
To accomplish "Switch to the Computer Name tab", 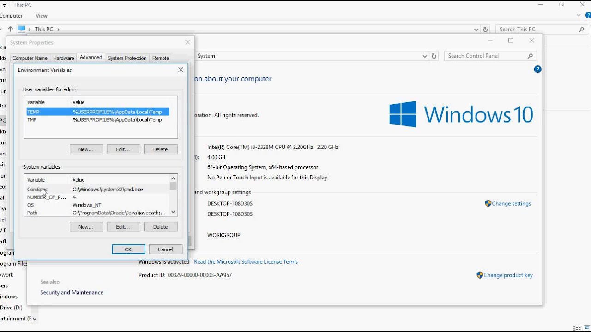I will (x=30, y=58).
